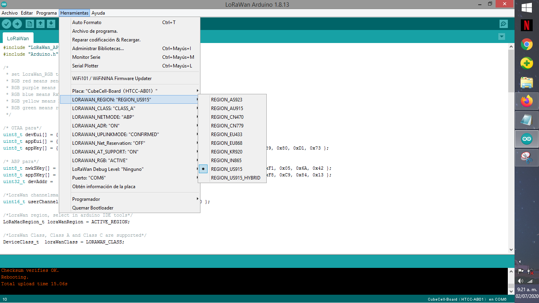Select REGION_AS923 option
This screenshot has width=539, height=303.
point(232,100)
